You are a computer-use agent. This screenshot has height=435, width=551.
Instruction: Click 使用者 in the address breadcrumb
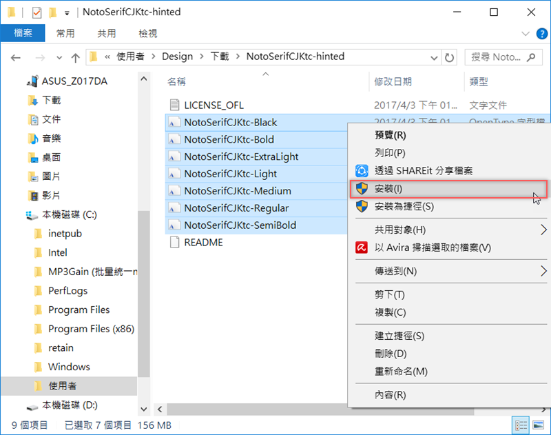click(130, 57)
